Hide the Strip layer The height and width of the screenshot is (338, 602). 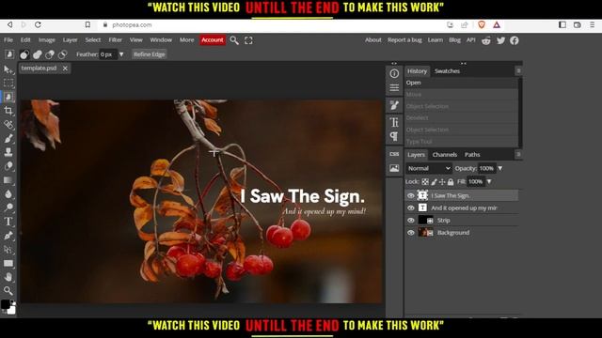point(411,221)
